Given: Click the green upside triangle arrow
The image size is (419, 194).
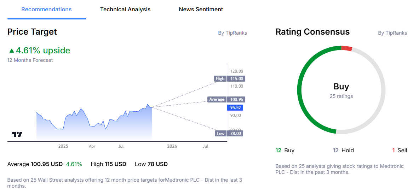Looking at the screenshot, I should 12,51.
